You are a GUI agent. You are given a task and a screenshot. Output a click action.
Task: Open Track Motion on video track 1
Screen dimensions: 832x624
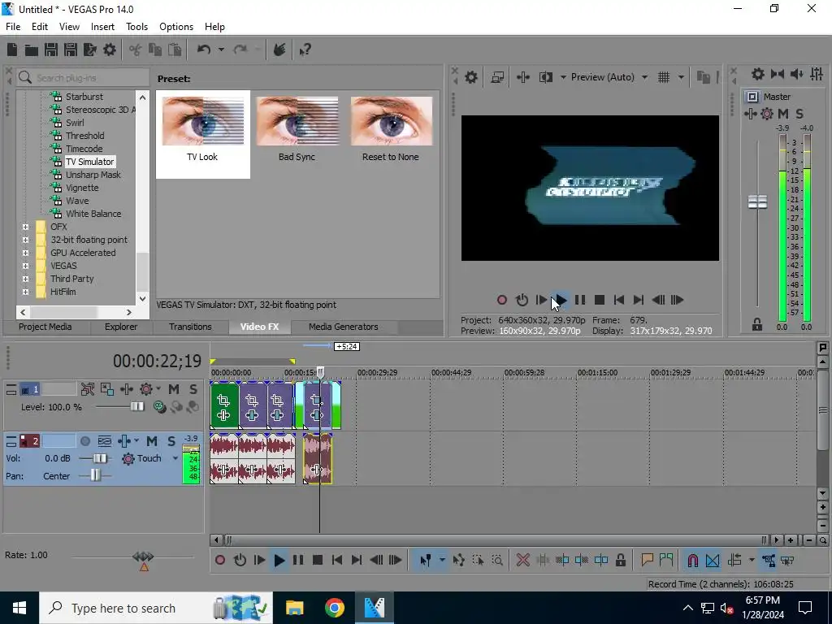pyautogui.click(x=106, y=389)
